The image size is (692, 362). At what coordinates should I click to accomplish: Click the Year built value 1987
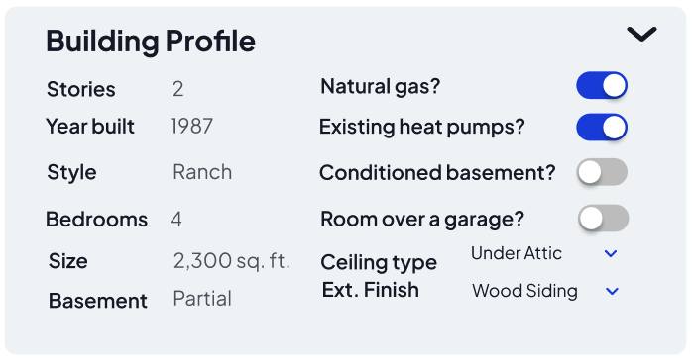(192, 127)
